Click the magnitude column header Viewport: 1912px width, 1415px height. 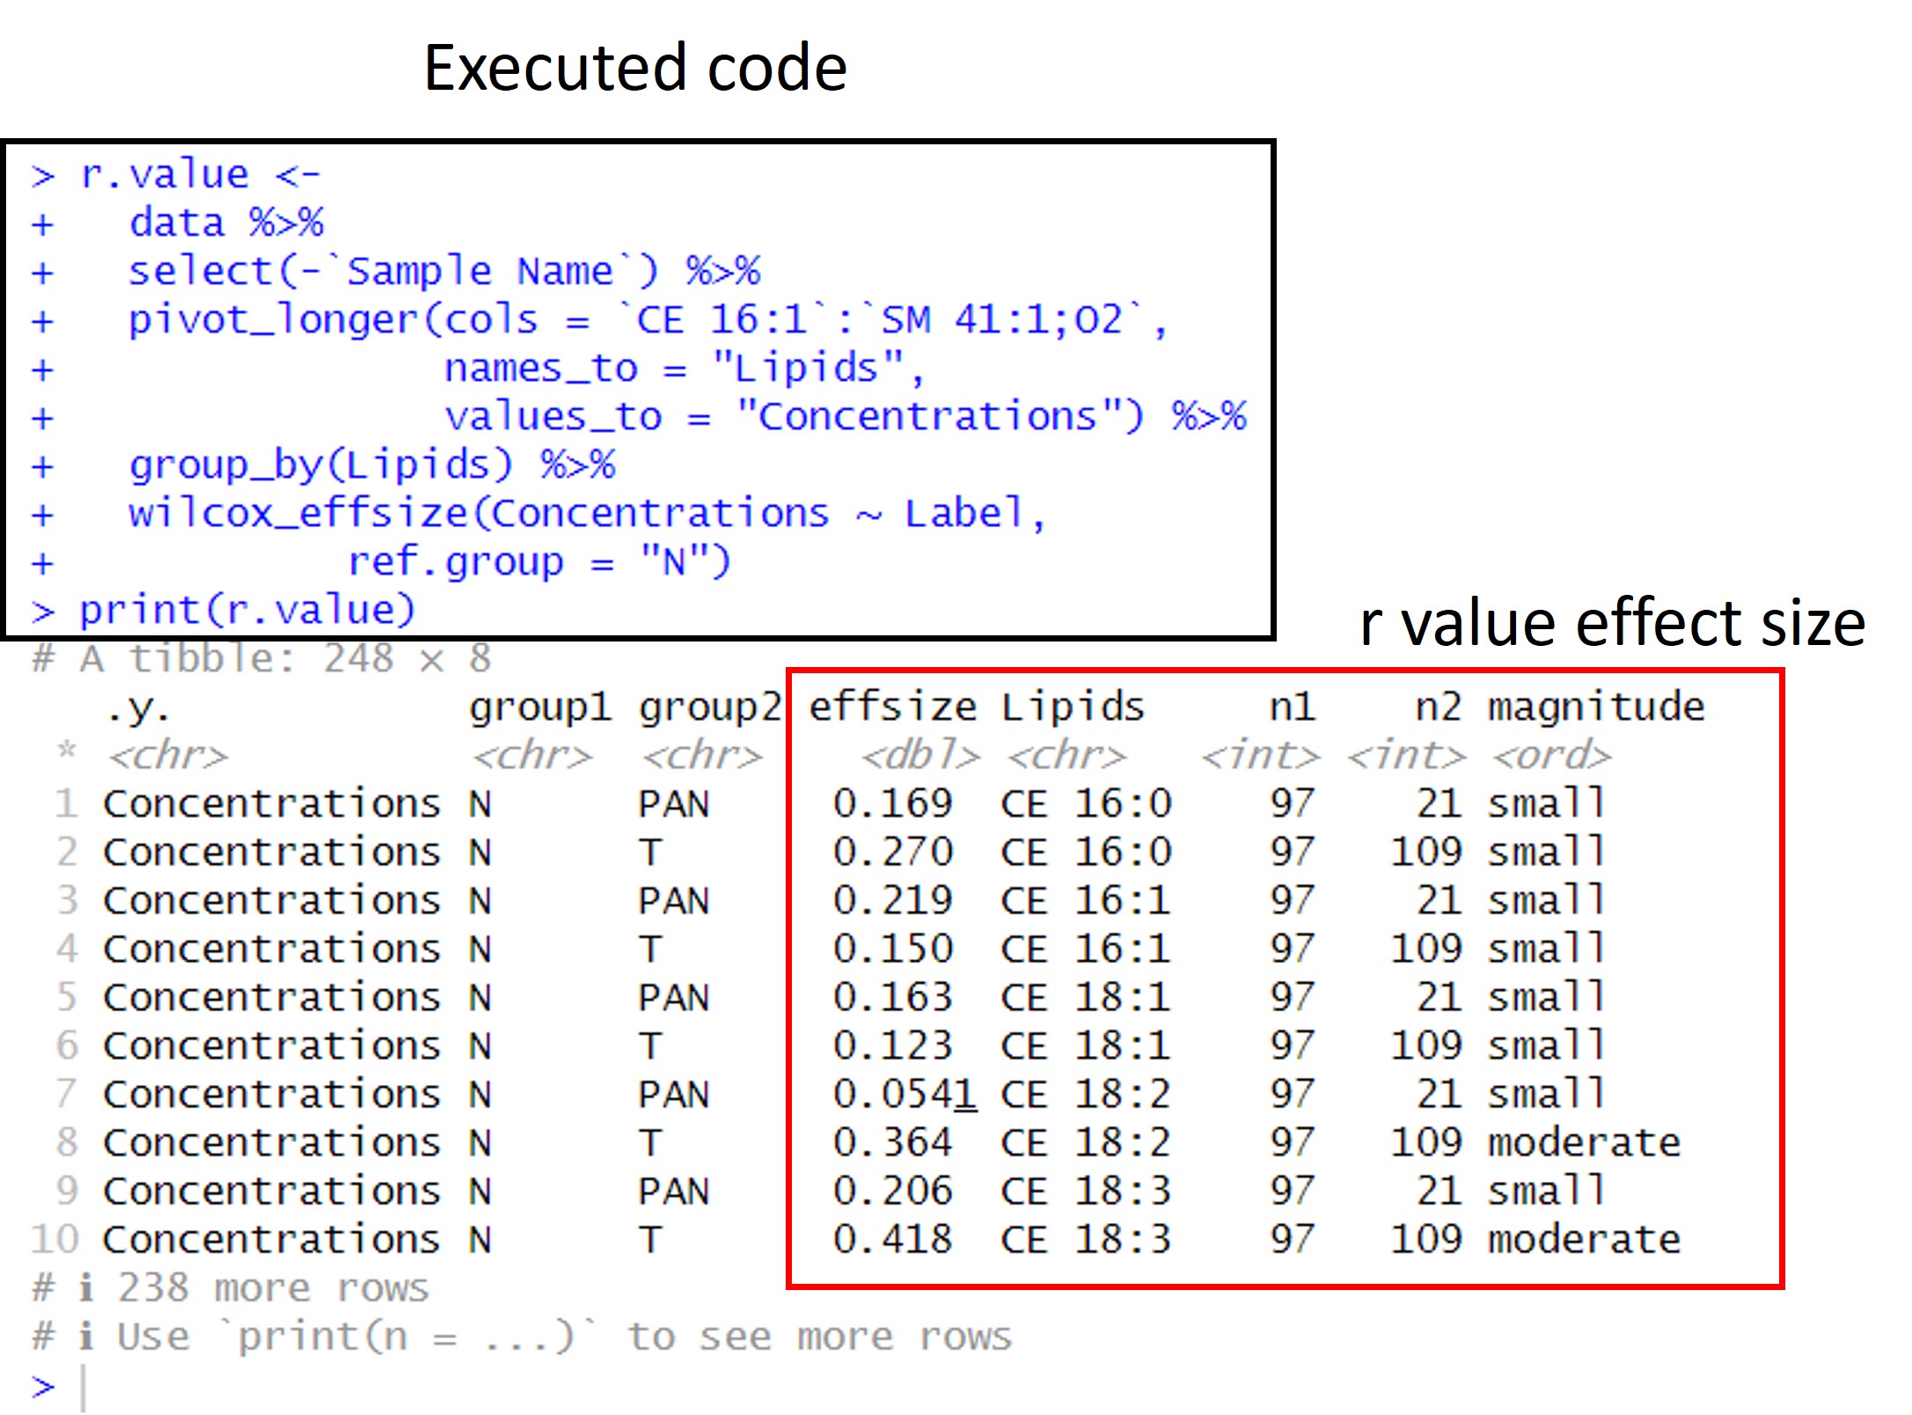(x=1595, y=707)
